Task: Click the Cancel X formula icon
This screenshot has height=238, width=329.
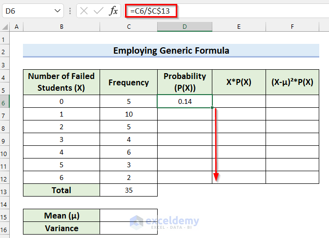Action: pyautogui.click(x=84, y=11)
